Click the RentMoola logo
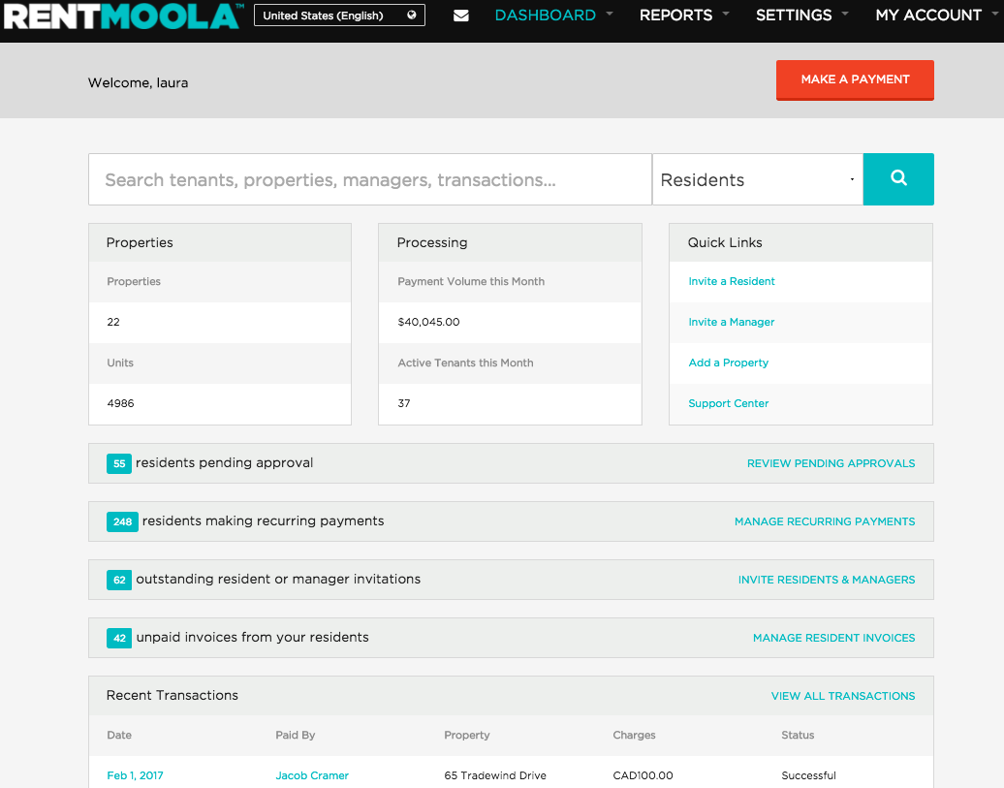 point(123,16)
